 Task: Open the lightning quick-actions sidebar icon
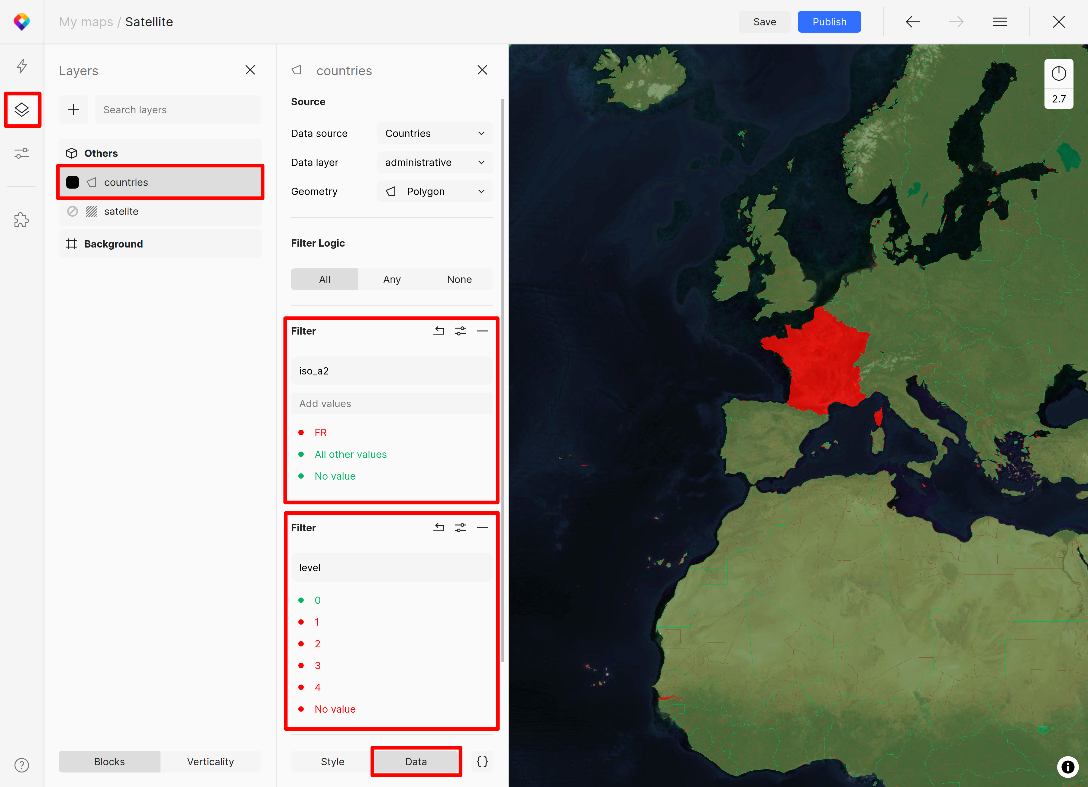point(21,66)
